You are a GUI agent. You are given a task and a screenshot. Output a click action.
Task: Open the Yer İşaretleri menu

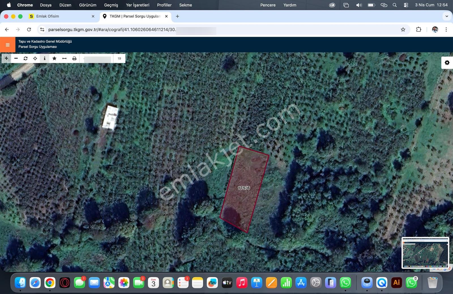138,5
